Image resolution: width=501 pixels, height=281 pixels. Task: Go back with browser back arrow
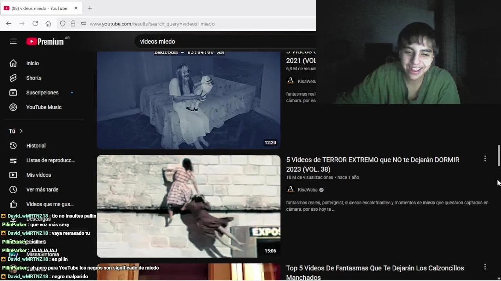(9, 24)
